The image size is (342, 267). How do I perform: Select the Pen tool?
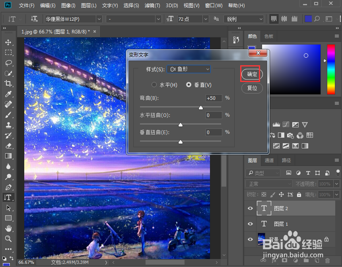click(8, 187)
